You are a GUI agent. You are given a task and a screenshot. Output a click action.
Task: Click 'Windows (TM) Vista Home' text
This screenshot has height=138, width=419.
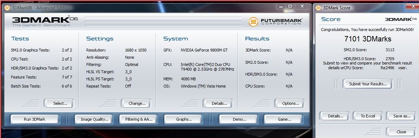coord(204,86)
